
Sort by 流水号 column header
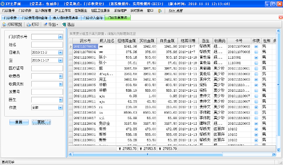pyautogui.click(x=85, y=41)
